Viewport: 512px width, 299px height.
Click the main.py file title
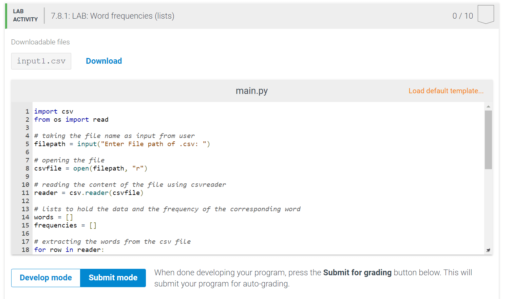(252, 91)
